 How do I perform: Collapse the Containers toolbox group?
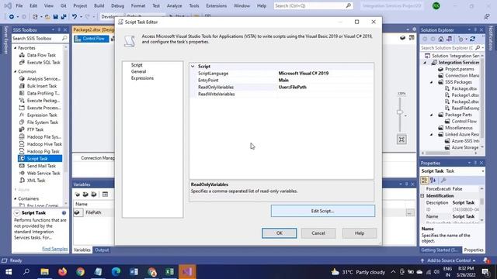[16, 199]
